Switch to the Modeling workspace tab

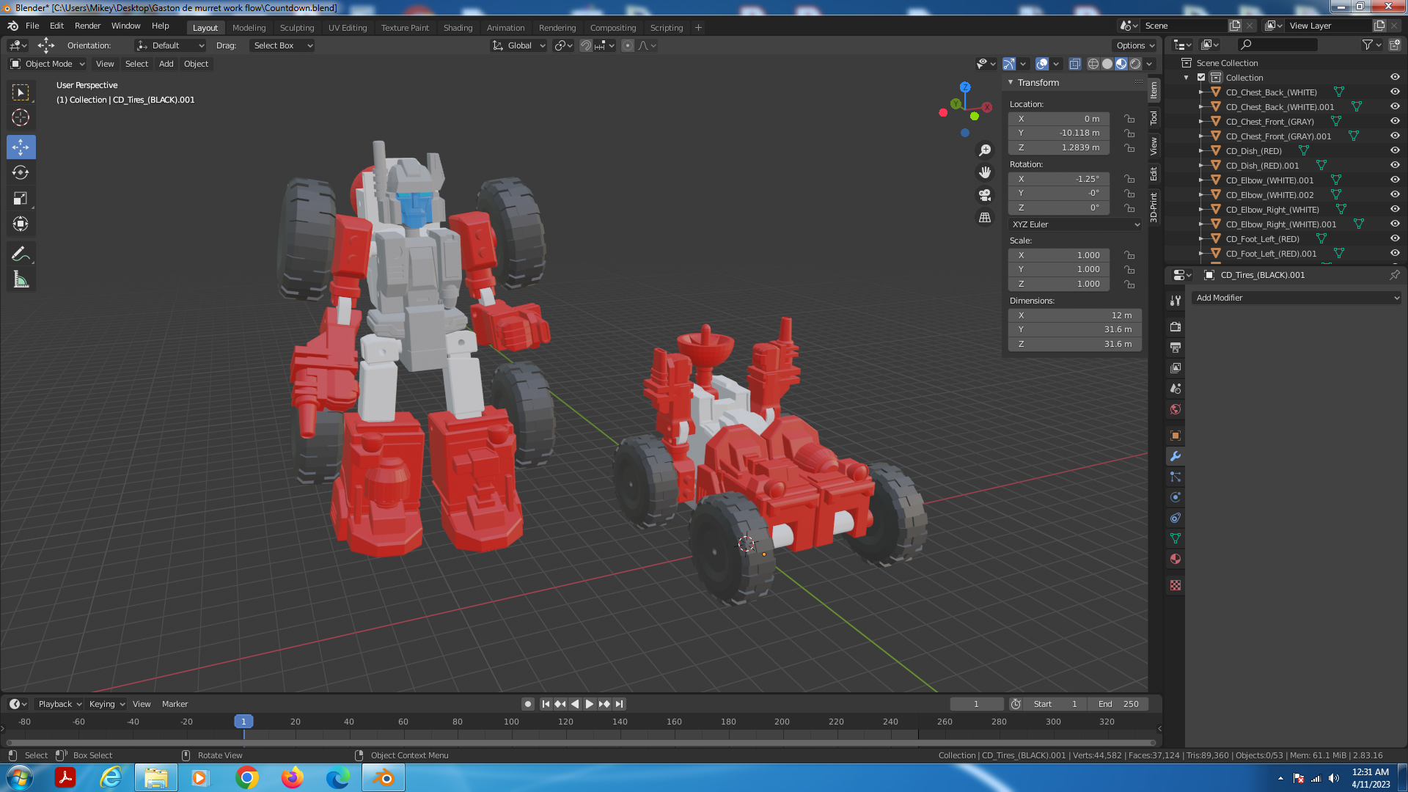249,28
